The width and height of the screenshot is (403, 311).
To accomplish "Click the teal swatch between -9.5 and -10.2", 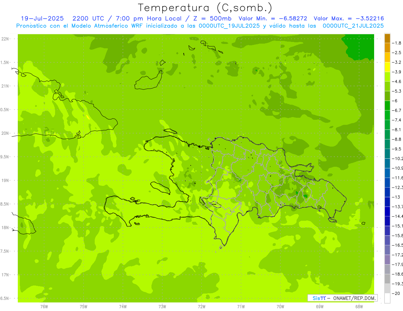I will point(387,154).
